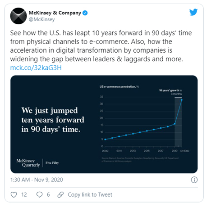The height and width of the screenshot is (207, 211).
Task: Click the e-commerce chart image card
Action: 104,124
